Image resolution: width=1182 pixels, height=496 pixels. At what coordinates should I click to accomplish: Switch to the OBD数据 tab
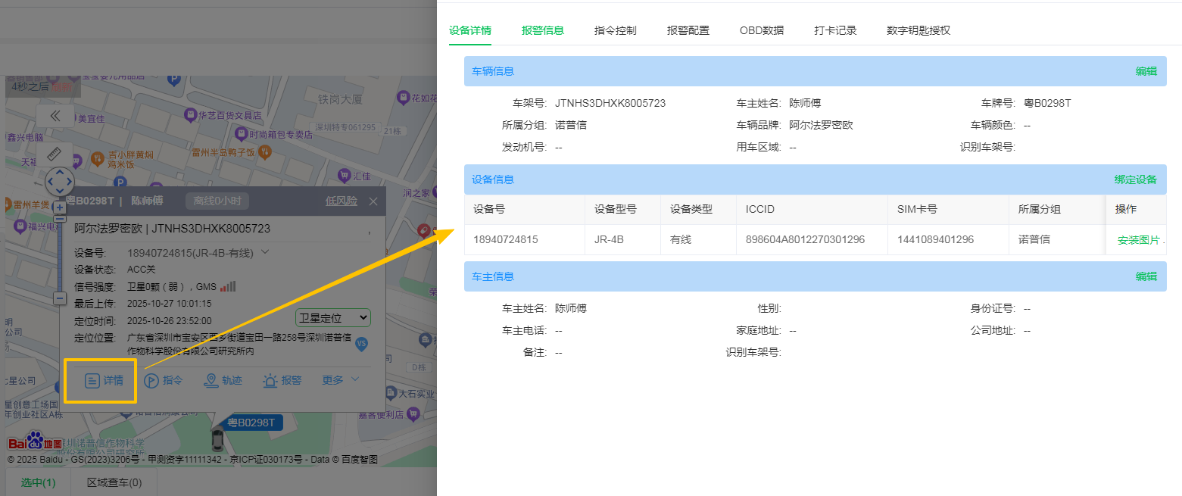[x=762, y=31]
